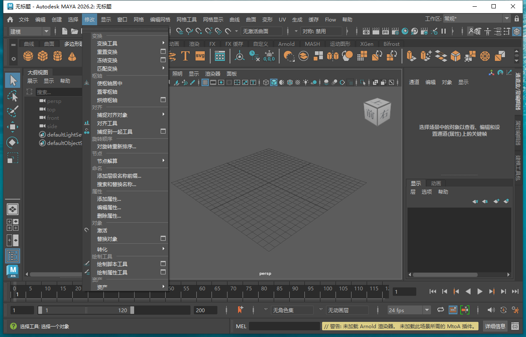Screen dimensions: 526x337
Task: Open the 通道 menu in channel box
Action: (414, 82)
